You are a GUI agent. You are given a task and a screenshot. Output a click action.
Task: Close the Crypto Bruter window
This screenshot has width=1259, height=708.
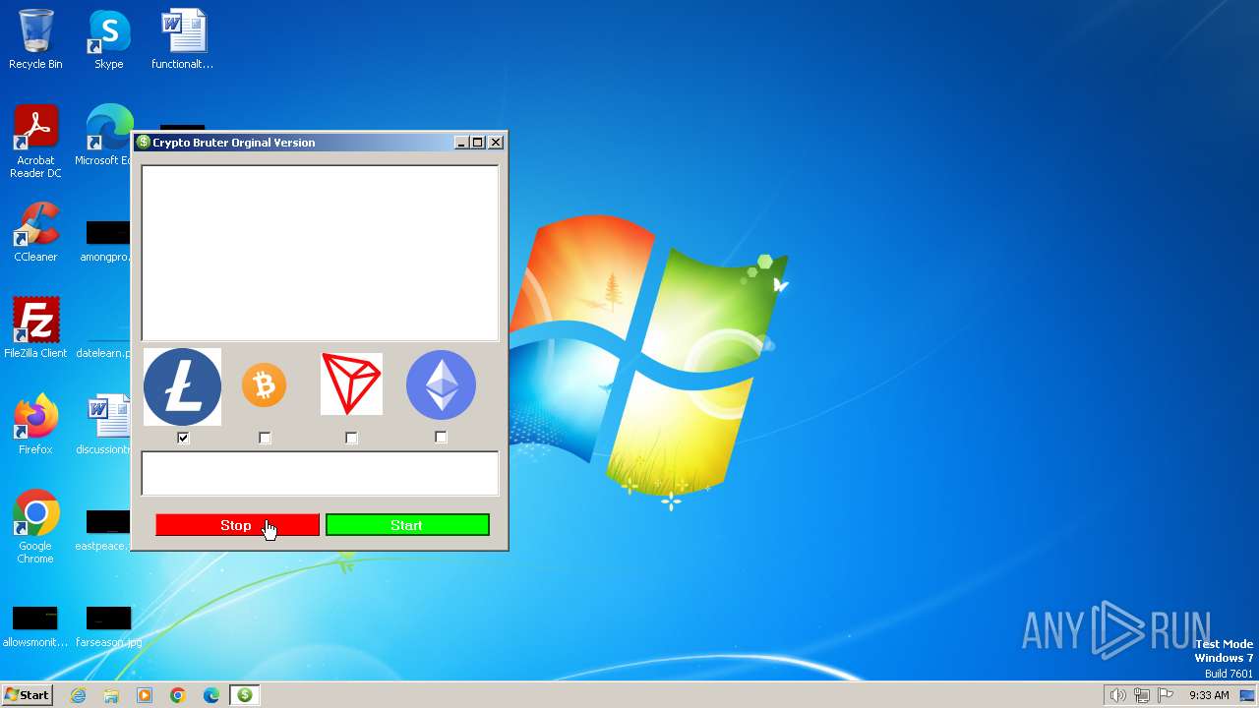click(496, 143)
